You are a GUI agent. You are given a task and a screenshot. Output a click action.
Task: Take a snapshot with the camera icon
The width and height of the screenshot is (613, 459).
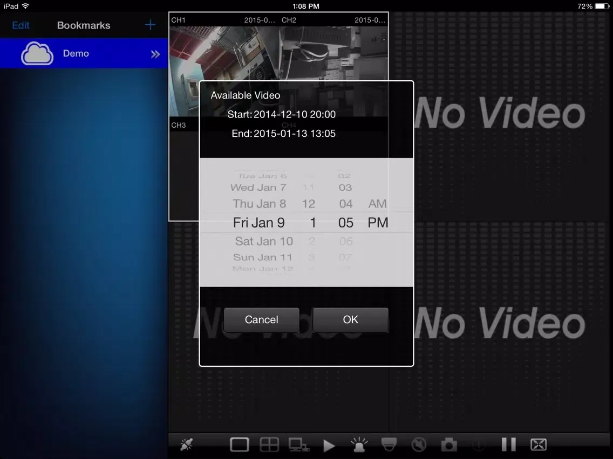tap(449, 444)
